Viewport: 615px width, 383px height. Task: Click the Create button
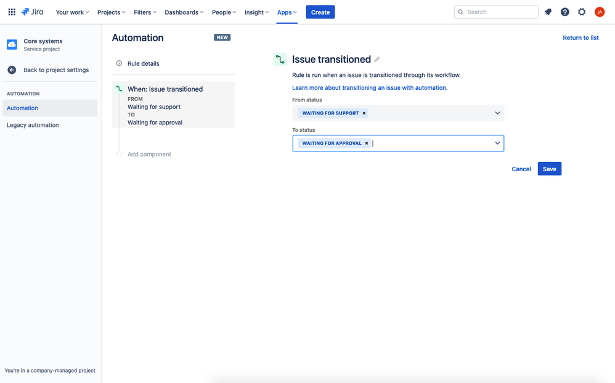pos(320,12)
